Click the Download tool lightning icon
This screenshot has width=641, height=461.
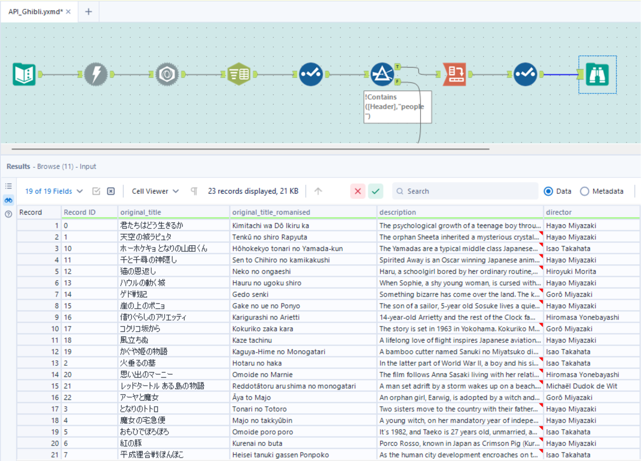pos(96,74)
